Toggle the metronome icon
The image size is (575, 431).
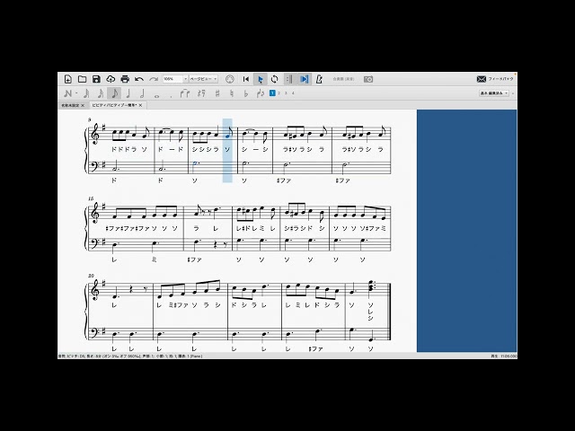click(319, 79)
